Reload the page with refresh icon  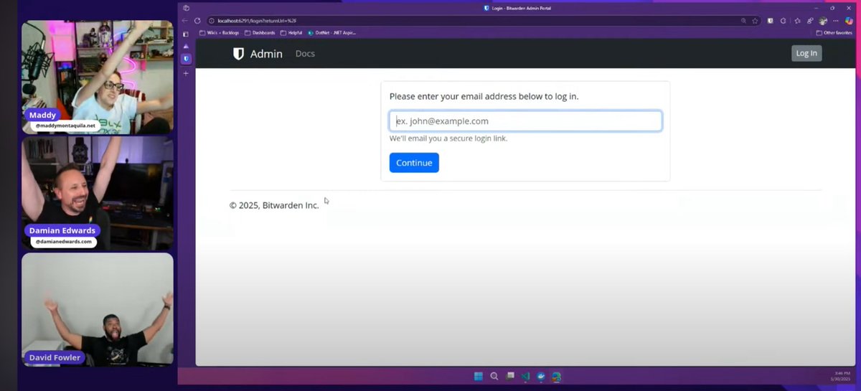198,21
